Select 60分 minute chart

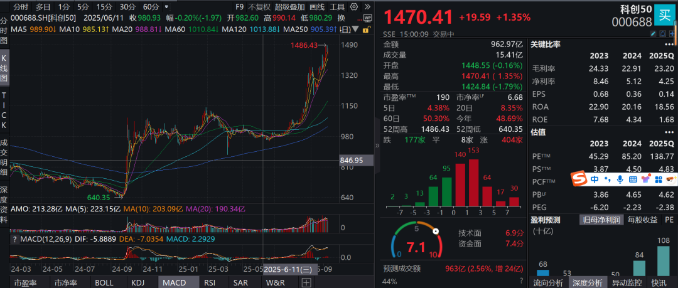(151, 7)
